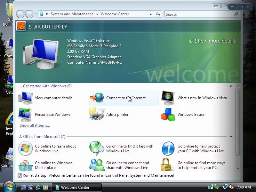Click the scrollbar down arrow
This screenshot has height=192, width=256.
tap(238, 168)
